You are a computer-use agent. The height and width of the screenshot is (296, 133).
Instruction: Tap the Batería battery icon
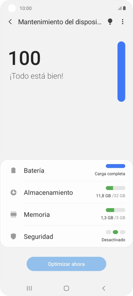pos(13,170)
